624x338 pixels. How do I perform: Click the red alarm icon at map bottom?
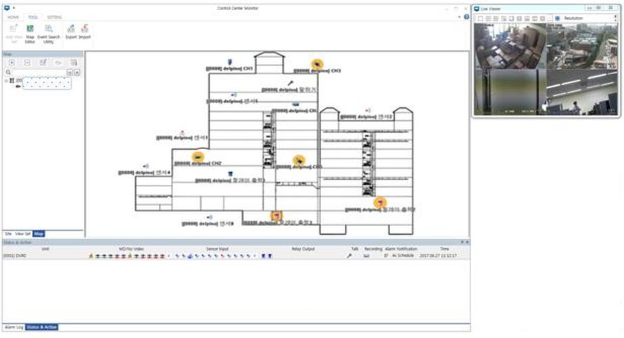pyautogui.click(x=275, y=215)
